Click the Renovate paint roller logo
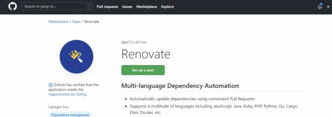 point(77,57)
